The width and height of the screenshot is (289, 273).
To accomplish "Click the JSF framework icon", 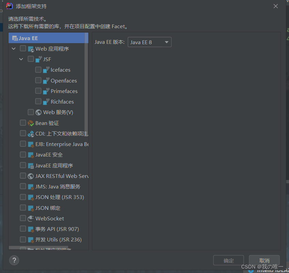I will pos(38,59).
